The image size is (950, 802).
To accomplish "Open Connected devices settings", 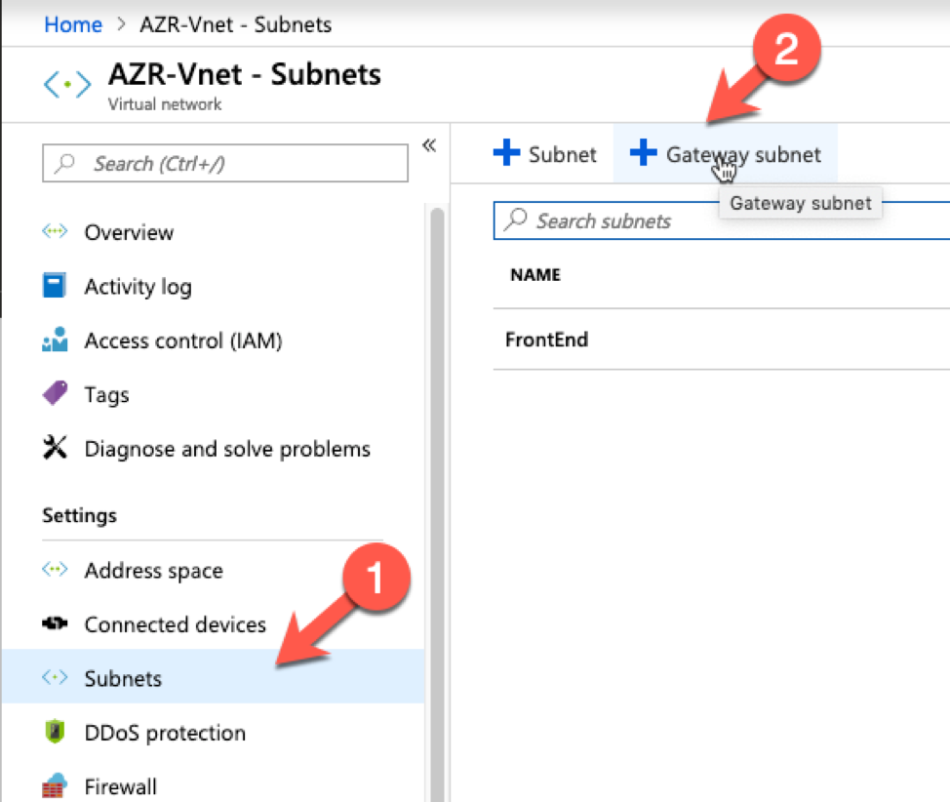I will 176,624.
